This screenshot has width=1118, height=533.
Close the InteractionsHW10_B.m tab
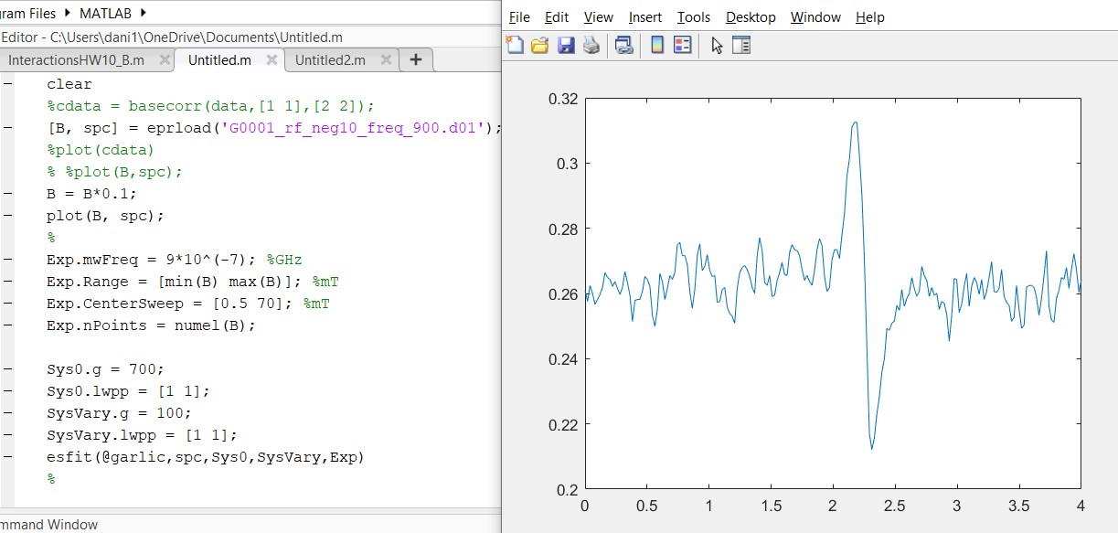coord(165,59)
